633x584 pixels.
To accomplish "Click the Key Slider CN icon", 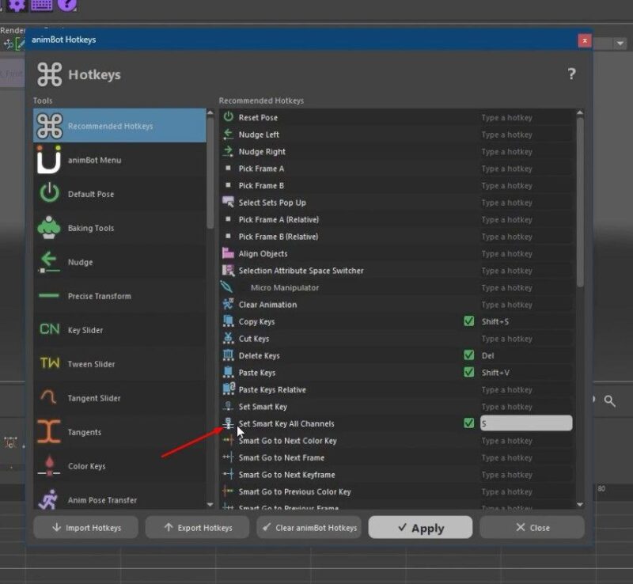I will pyautogui.click(x=49, y=330).
